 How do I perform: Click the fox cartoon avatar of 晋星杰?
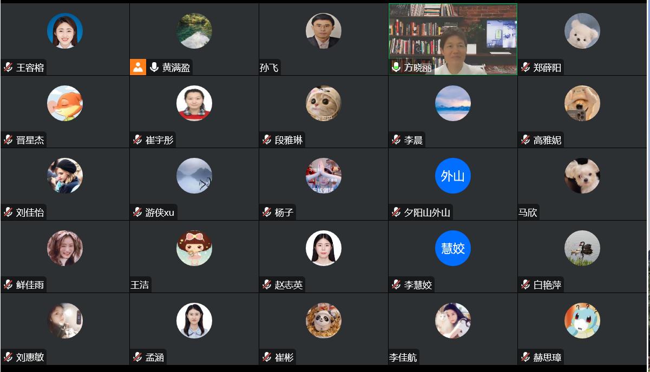coord(65,103)
